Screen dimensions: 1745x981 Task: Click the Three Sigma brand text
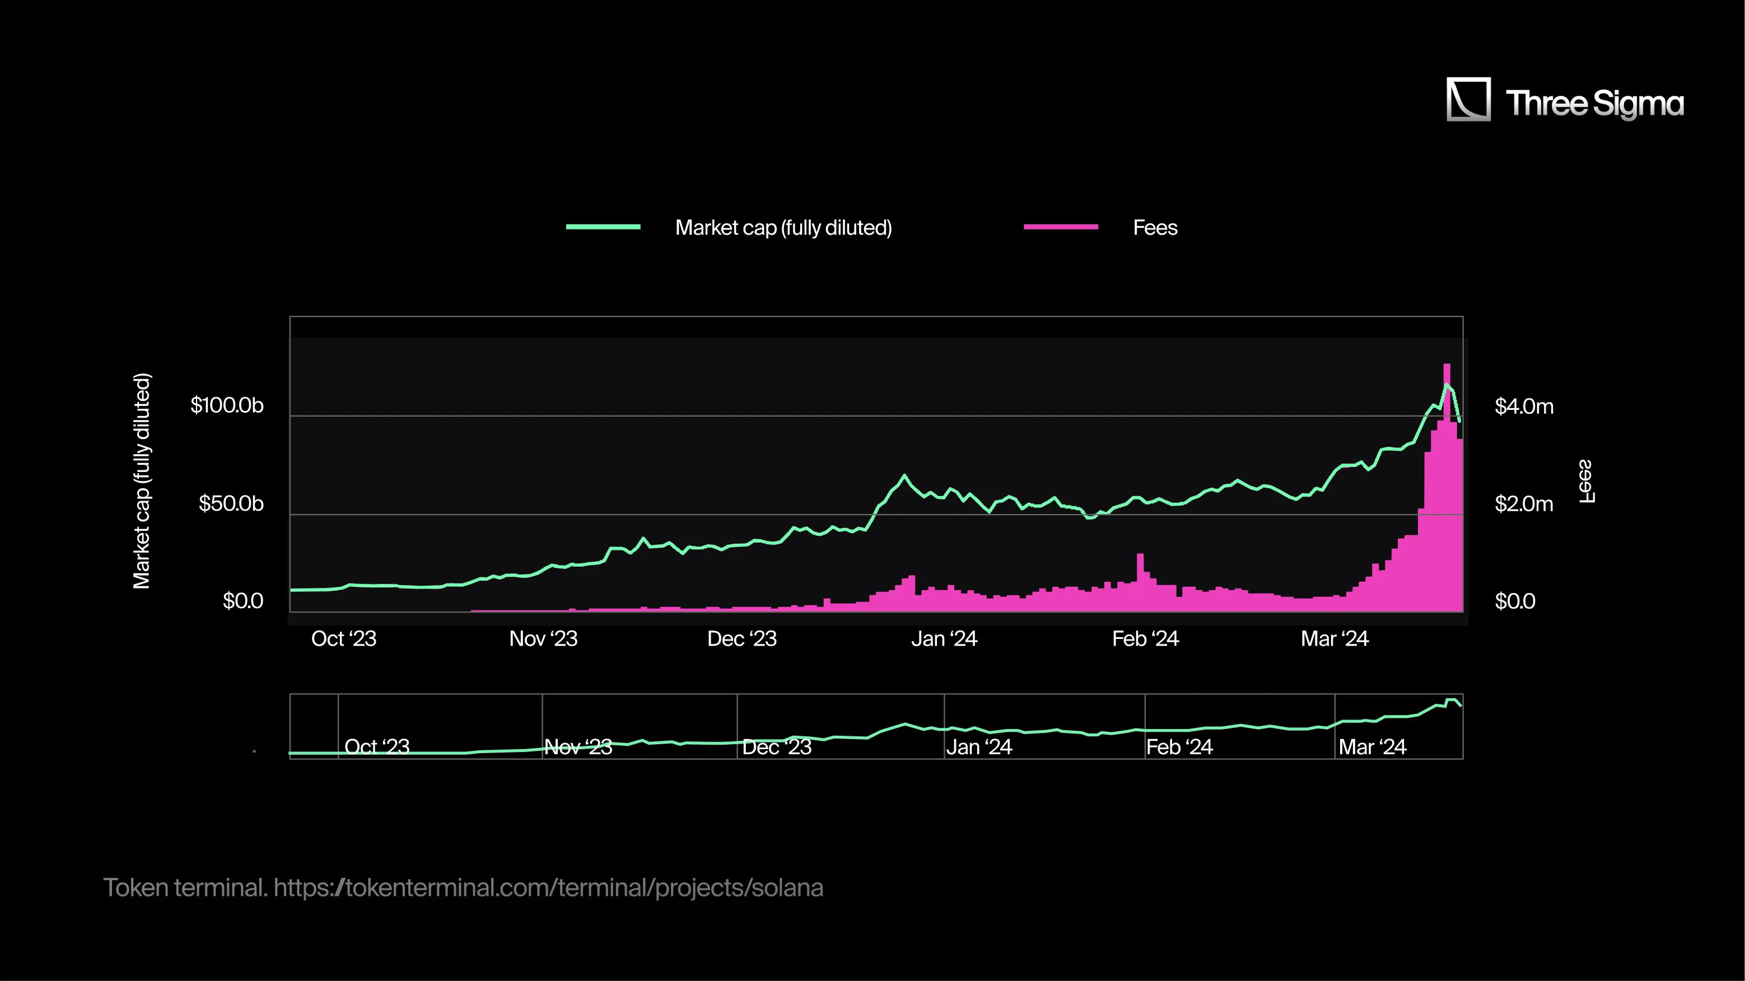click(1594, 104)
